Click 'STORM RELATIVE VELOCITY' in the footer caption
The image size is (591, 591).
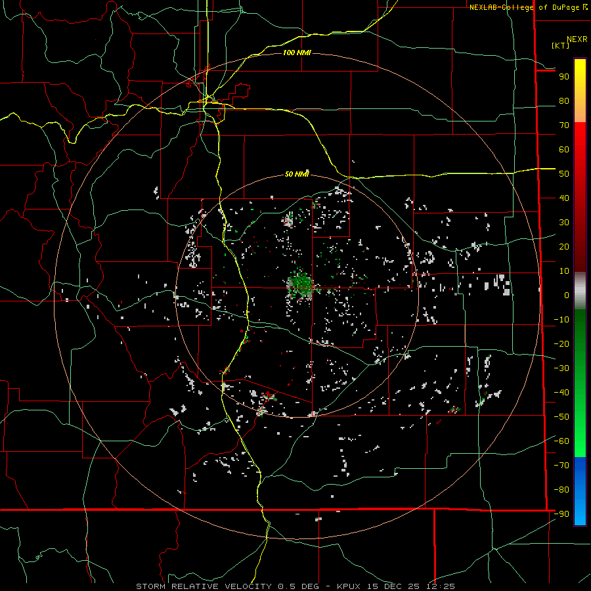[x=204, y=586]
